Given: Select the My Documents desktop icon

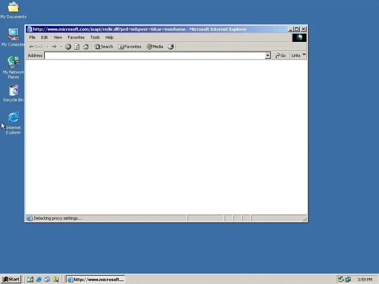Looking at the screenshot, I should [x=13, y=10].
